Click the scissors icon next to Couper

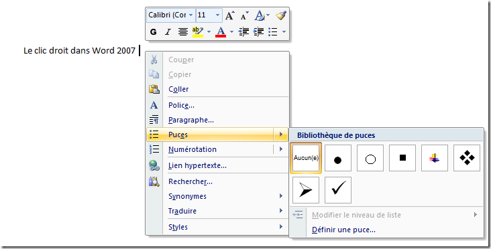coord(154,60)
